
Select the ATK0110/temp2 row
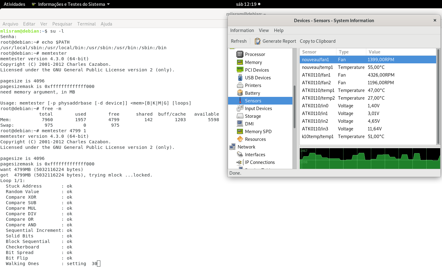click(368, 98)
